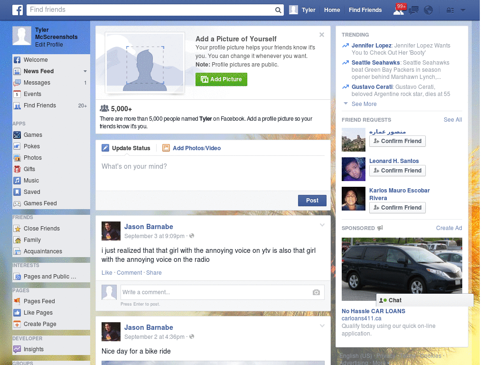Open Jennifer Lopez trending topic
Viewport: 486px width, 365px height.
pos(371,46)
